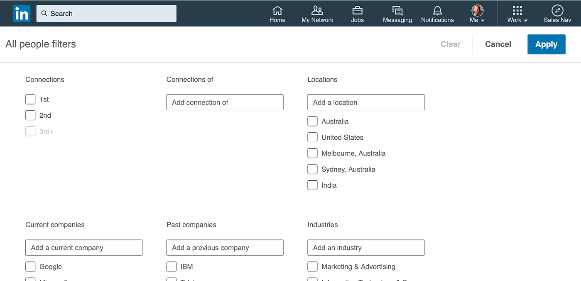Screen dimensions: 581x281
Task: Check the United States checkbox
Action: coord(312,137)
